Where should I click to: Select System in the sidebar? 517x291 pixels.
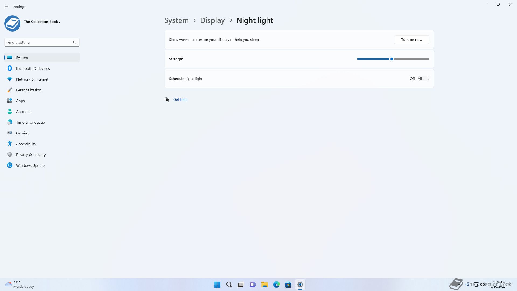pos(42,57)
